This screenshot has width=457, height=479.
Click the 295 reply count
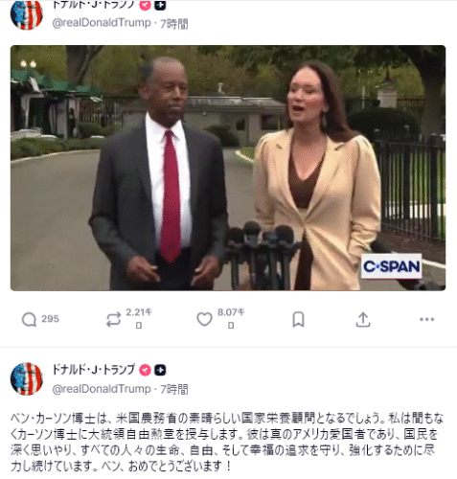pos(50,319)
